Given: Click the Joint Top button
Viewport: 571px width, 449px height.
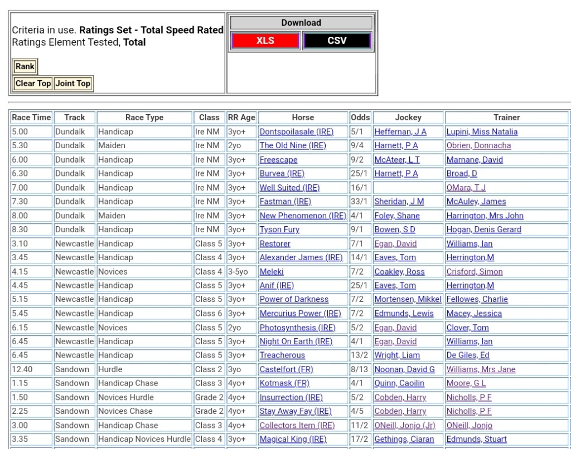Looking at the screenshot, I should tap(72, 84).
